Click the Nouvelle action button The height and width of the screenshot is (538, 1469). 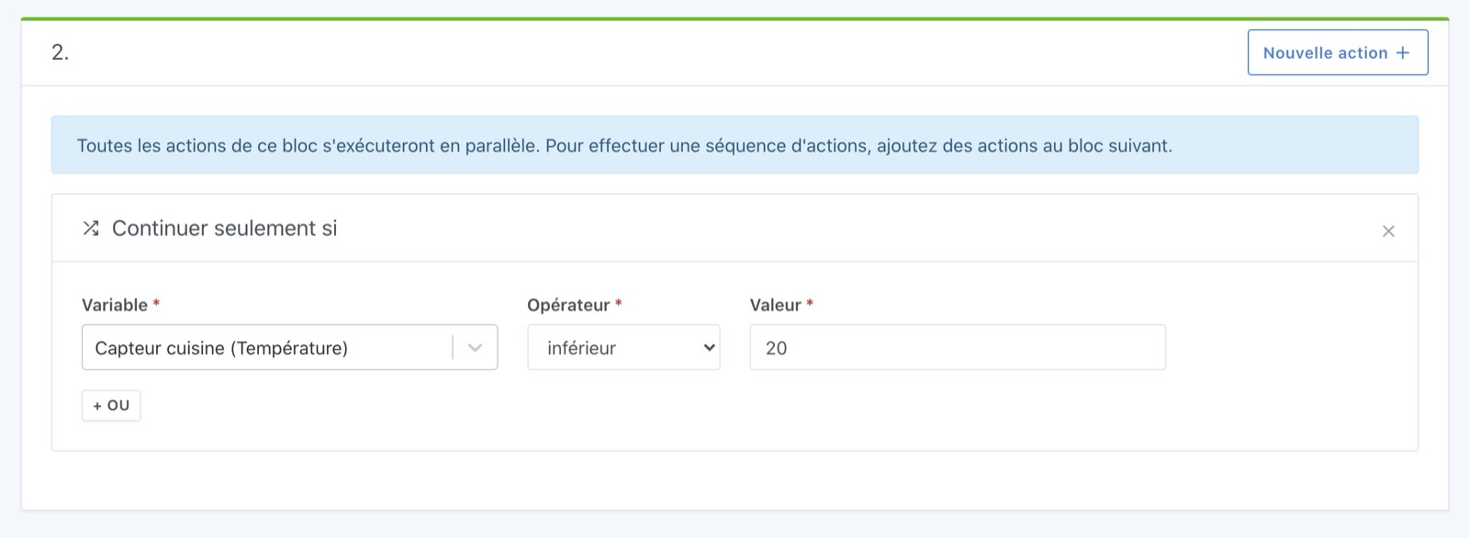coord(1337,52)
